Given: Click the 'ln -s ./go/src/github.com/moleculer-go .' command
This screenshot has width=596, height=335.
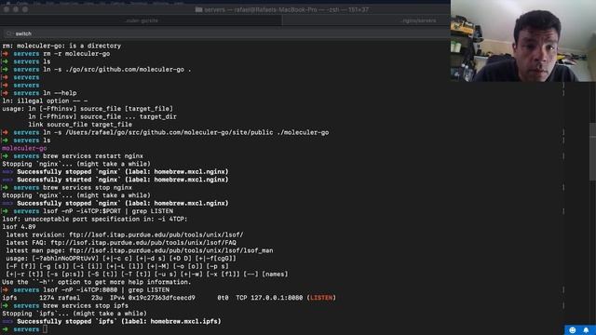Looking at the screenshot, I should [117, 70].
